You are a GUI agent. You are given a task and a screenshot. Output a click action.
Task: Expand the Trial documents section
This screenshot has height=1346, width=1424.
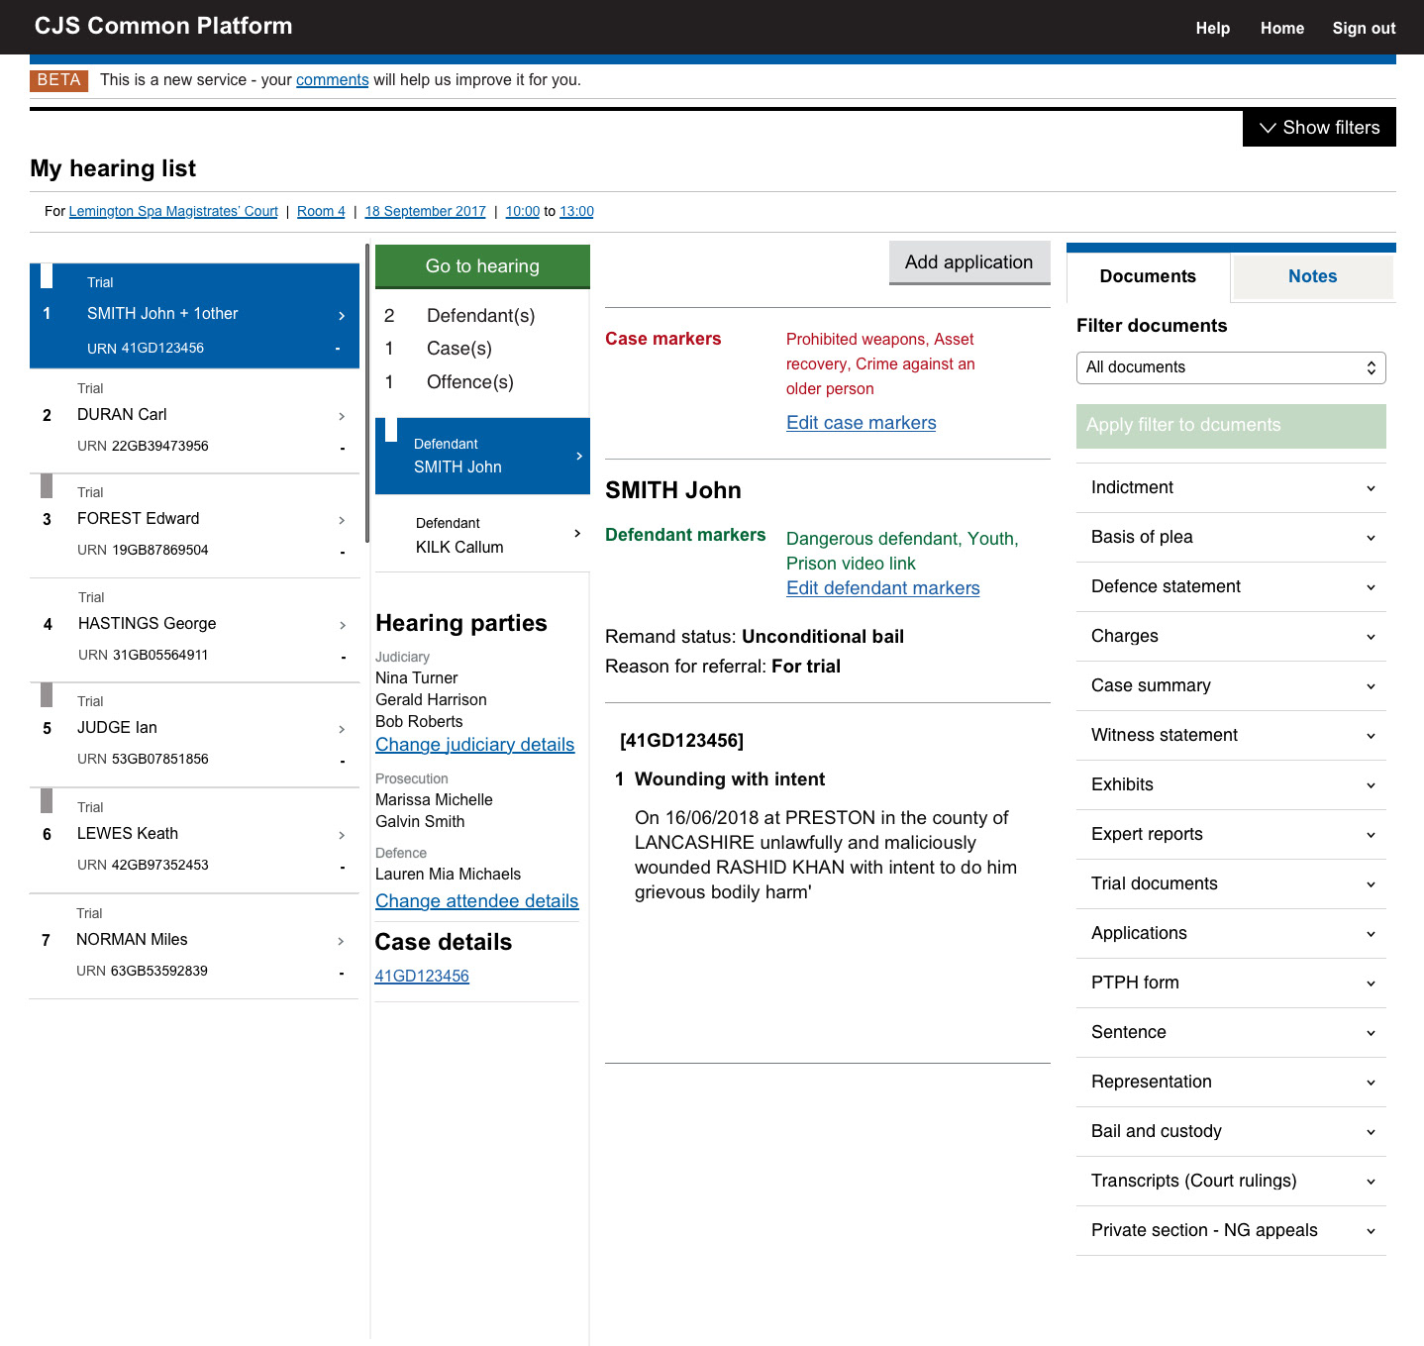1231,883
